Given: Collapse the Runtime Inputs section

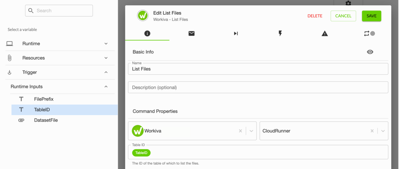Looking at the screenshot, I should pyautogui.click(x=106, y=87).
